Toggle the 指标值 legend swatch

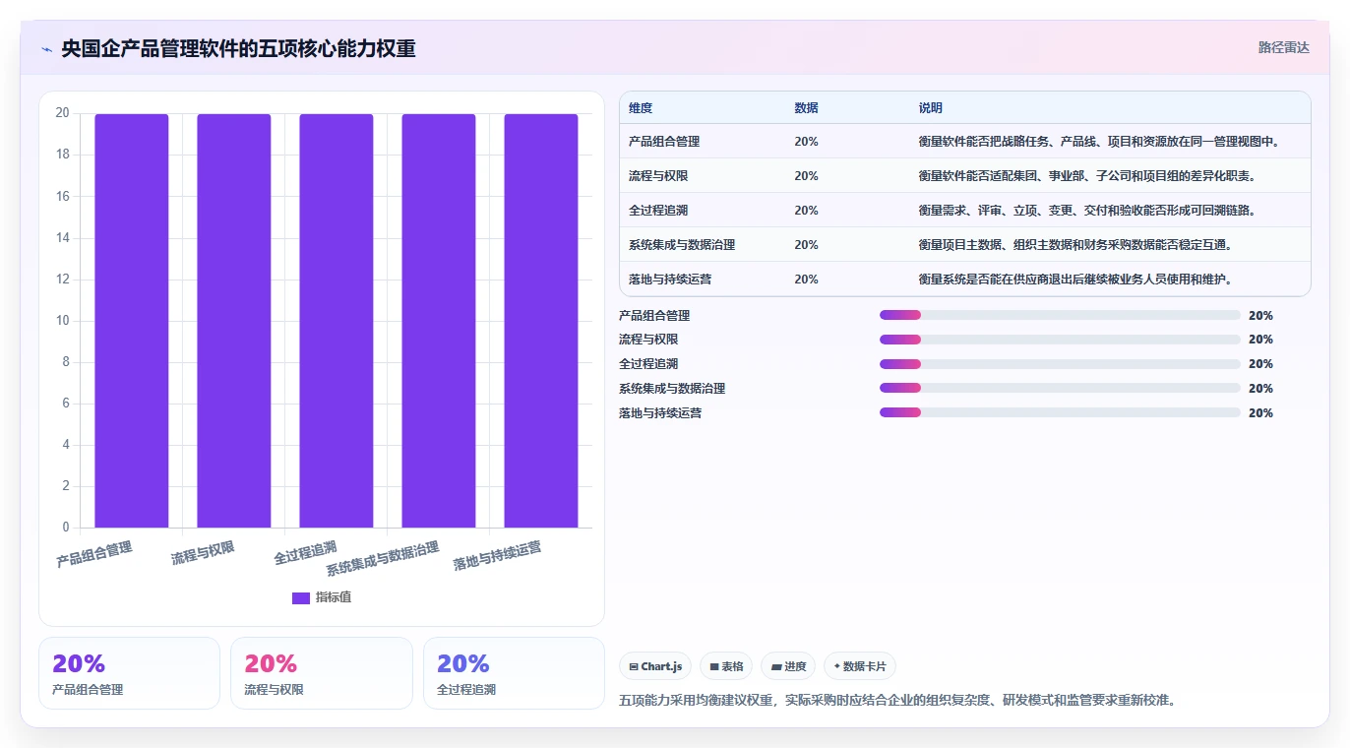pos(301,597)
